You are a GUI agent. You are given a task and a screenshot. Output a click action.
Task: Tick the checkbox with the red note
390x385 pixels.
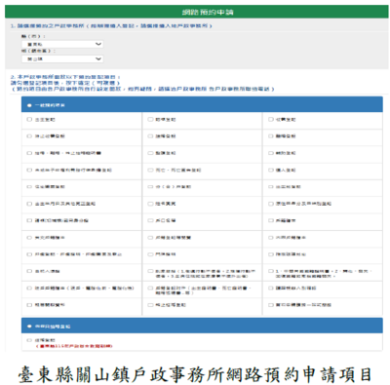point(29,340)
